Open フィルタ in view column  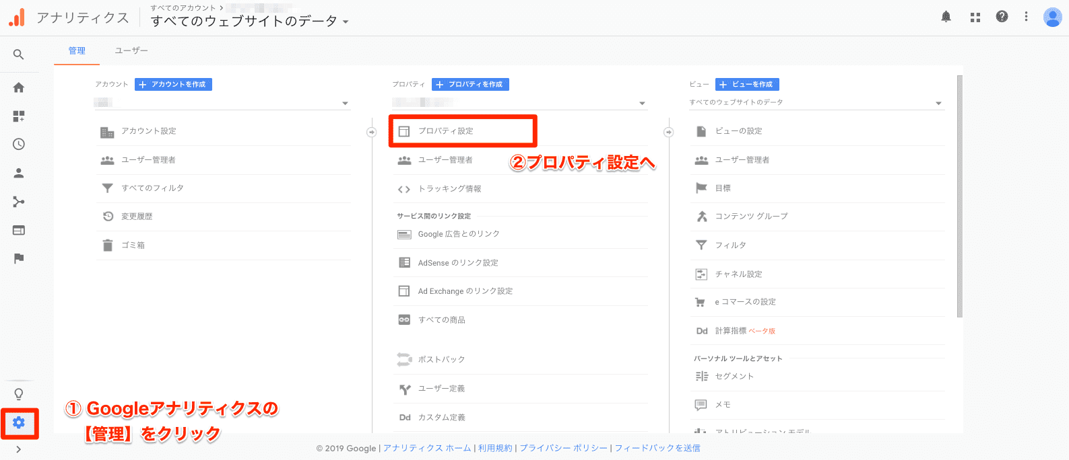click(x=731, y=245)
